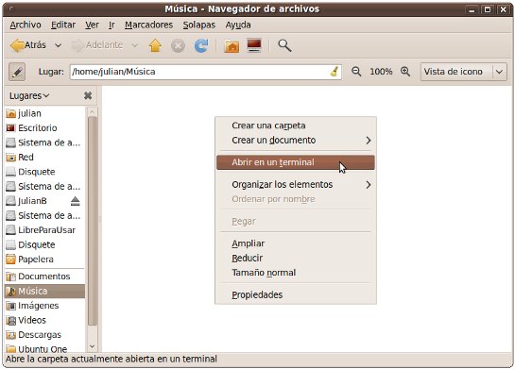Choose Reducir in the context menu
This screenshot has height=369, width=515.
coord(296,259)
